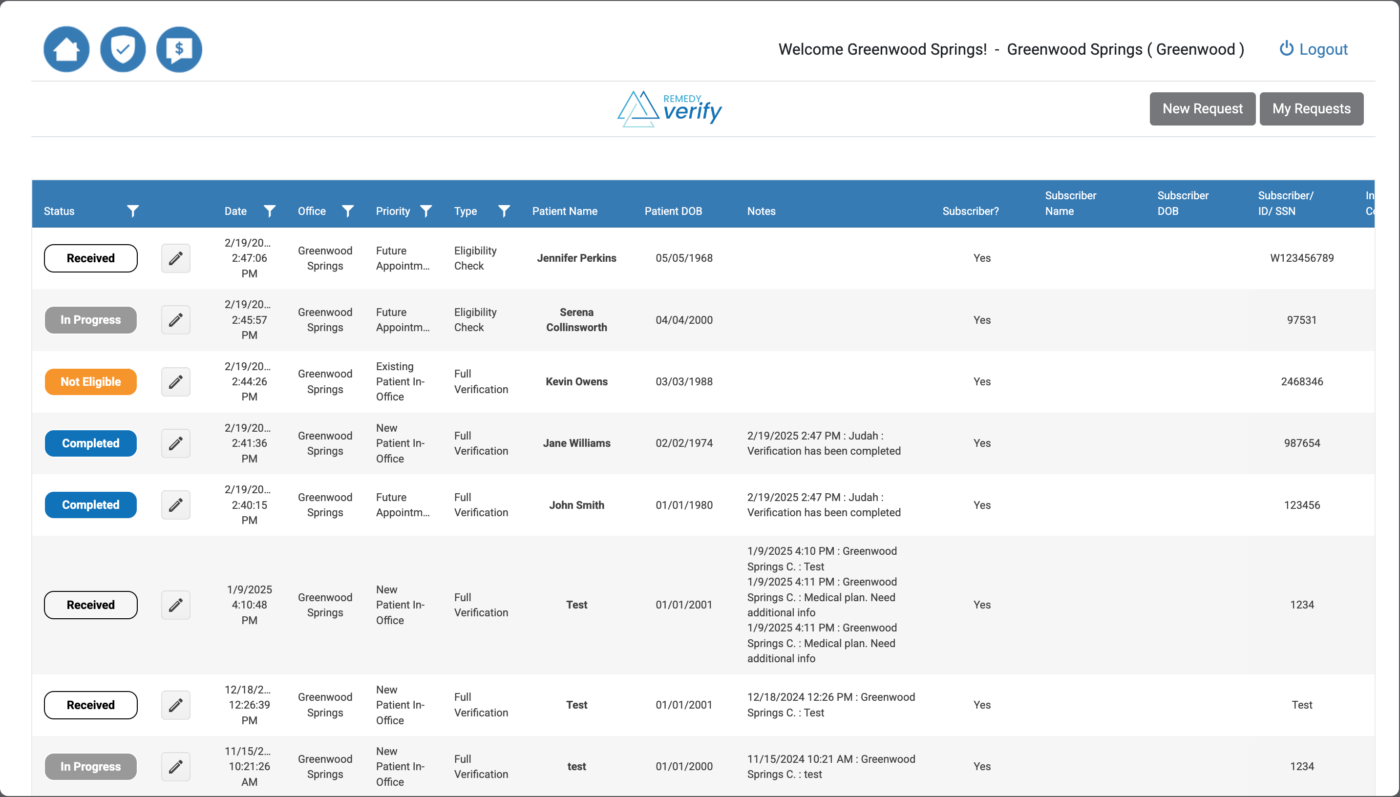Open the dollar billing chat icon
This screenshot has width=1400, height=797.
pyautogui.click(x=179, y=49)
